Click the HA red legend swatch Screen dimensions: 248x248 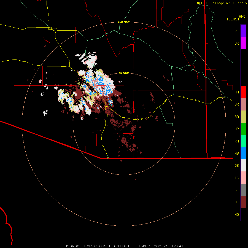pos(243,92)
